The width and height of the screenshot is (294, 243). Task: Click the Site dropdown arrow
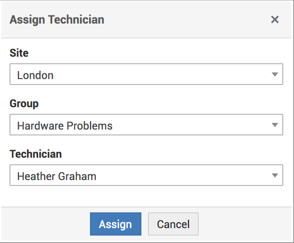click(275, 75)
